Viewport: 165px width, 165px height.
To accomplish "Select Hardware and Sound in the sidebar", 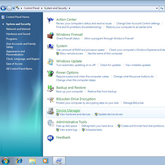I will [18, 34].
